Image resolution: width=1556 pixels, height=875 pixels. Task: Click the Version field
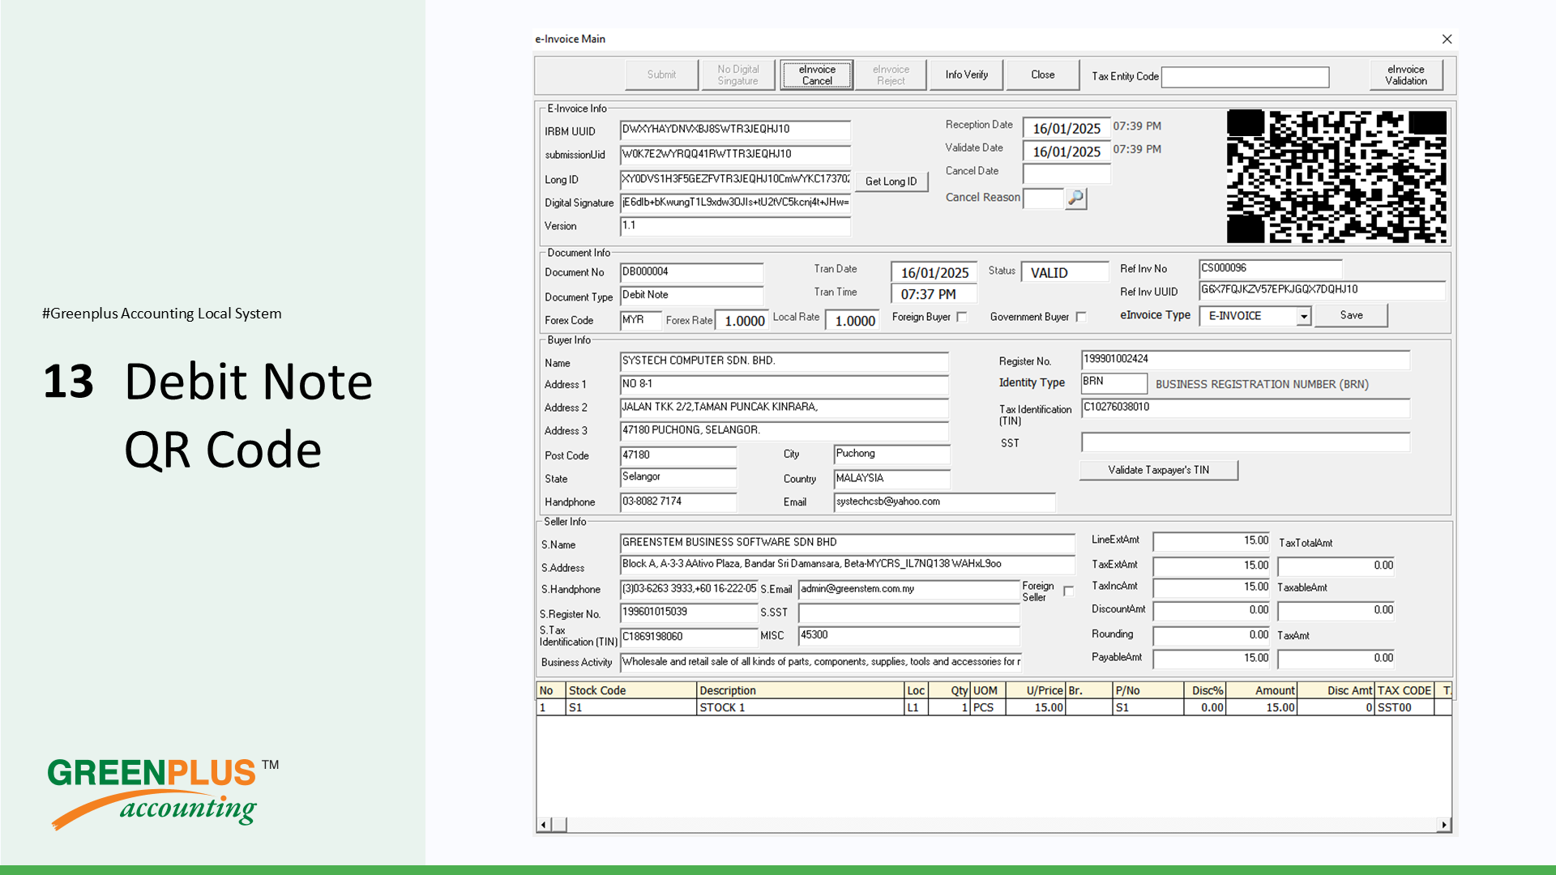tap(735, 227)
